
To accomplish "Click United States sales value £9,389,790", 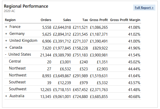I will (62, 55).
